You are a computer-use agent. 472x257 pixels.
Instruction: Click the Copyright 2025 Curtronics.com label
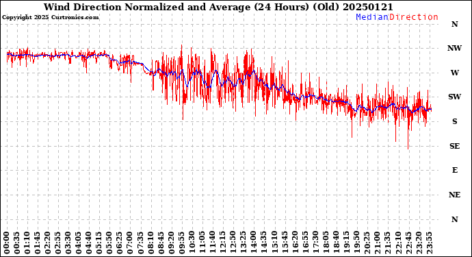tap(50, 18)
